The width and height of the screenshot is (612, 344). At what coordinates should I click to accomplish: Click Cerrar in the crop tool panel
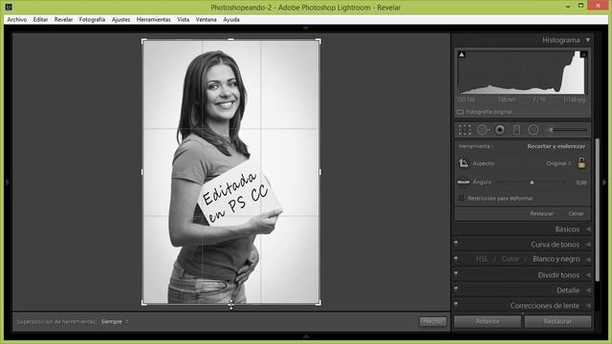[x=576, y=214]
